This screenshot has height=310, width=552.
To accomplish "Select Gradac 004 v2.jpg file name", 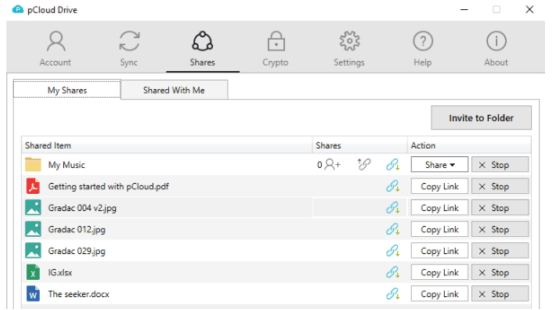I will pos(82,208).
